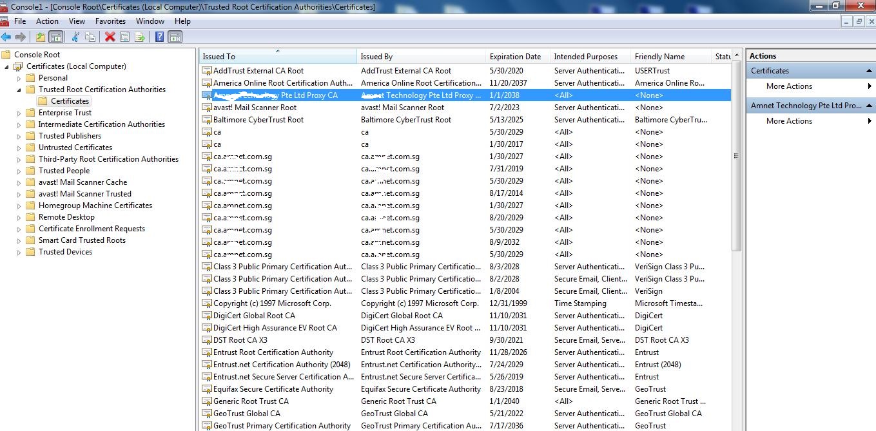Click Certificates (Local Computer) snap-in icon
The image size is (876, 431).
click(x=18, y=66)
